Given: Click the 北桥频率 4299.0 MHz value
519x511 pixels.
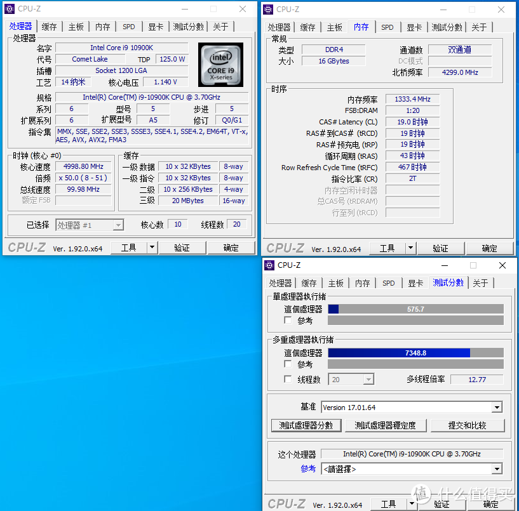Looking at the screenshot, I should coord(460,72).
